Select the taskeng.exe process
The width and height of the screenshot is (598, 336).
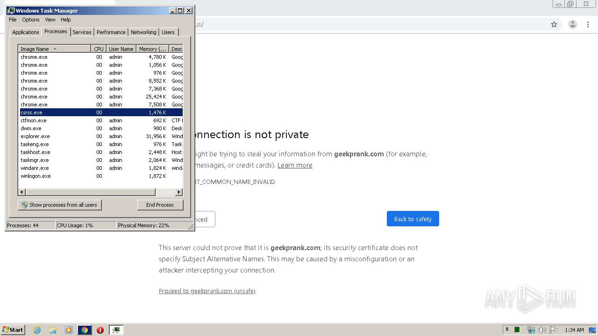coord(100,144)
